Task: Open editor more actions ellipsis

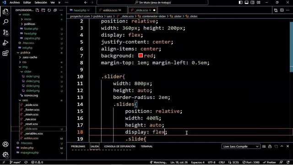Action: click(x=288, y=10)
